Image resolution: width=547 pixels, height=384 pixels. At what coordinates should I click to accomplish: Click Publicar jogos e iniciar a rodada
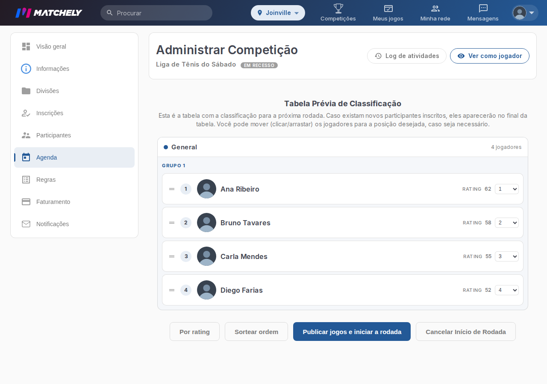(352, 332)
